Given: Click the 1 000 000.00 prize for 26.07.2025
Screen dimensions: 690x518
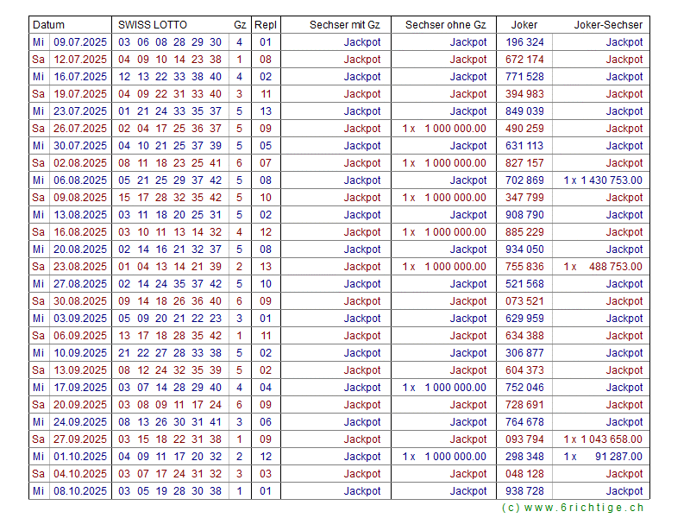Looking at the screenshot, I should click(444, 129).
